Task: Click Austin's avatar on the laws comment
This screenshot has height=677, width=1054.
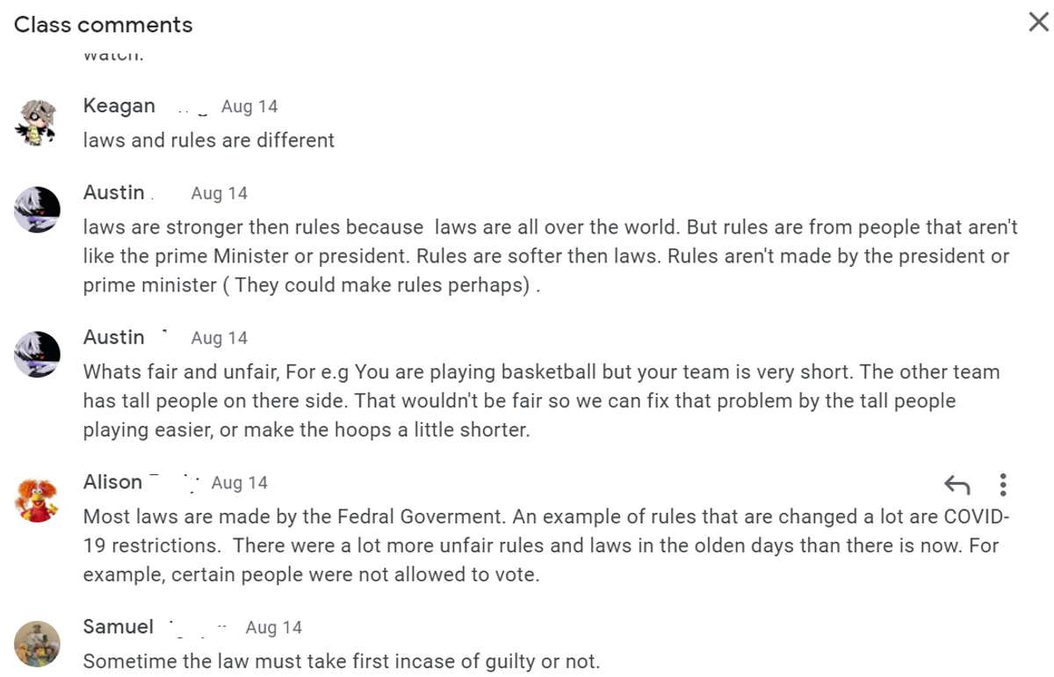Action: tap(37, 208)
